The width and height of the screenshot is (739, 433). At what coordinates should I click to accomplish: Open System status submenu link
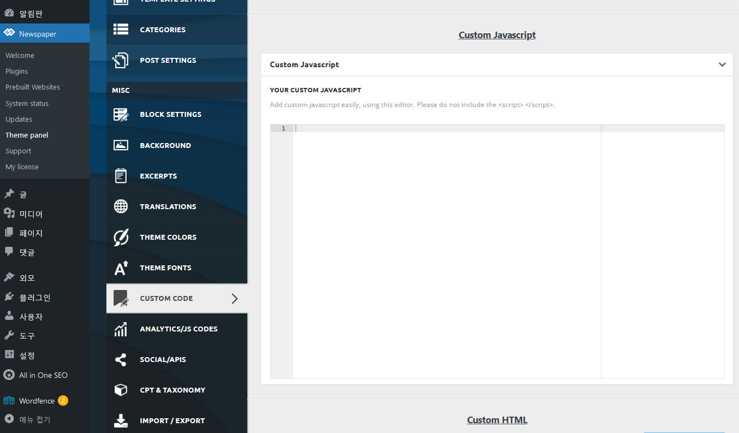click(x=27, y=103)
